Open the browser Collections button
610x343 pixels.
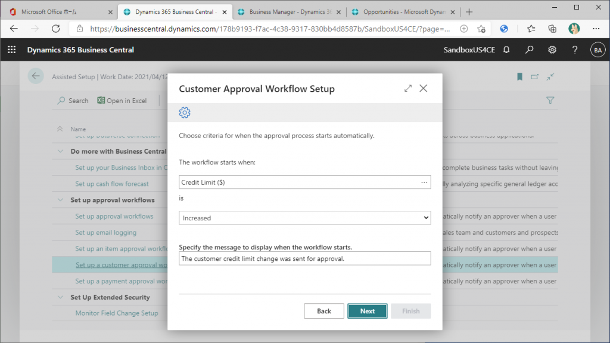552,29
